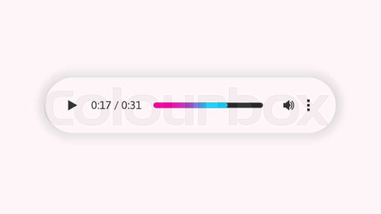The width and height of the screenshot is (381, 214).
Task: Click the bottom dot of the options menu
Action: 308,110
